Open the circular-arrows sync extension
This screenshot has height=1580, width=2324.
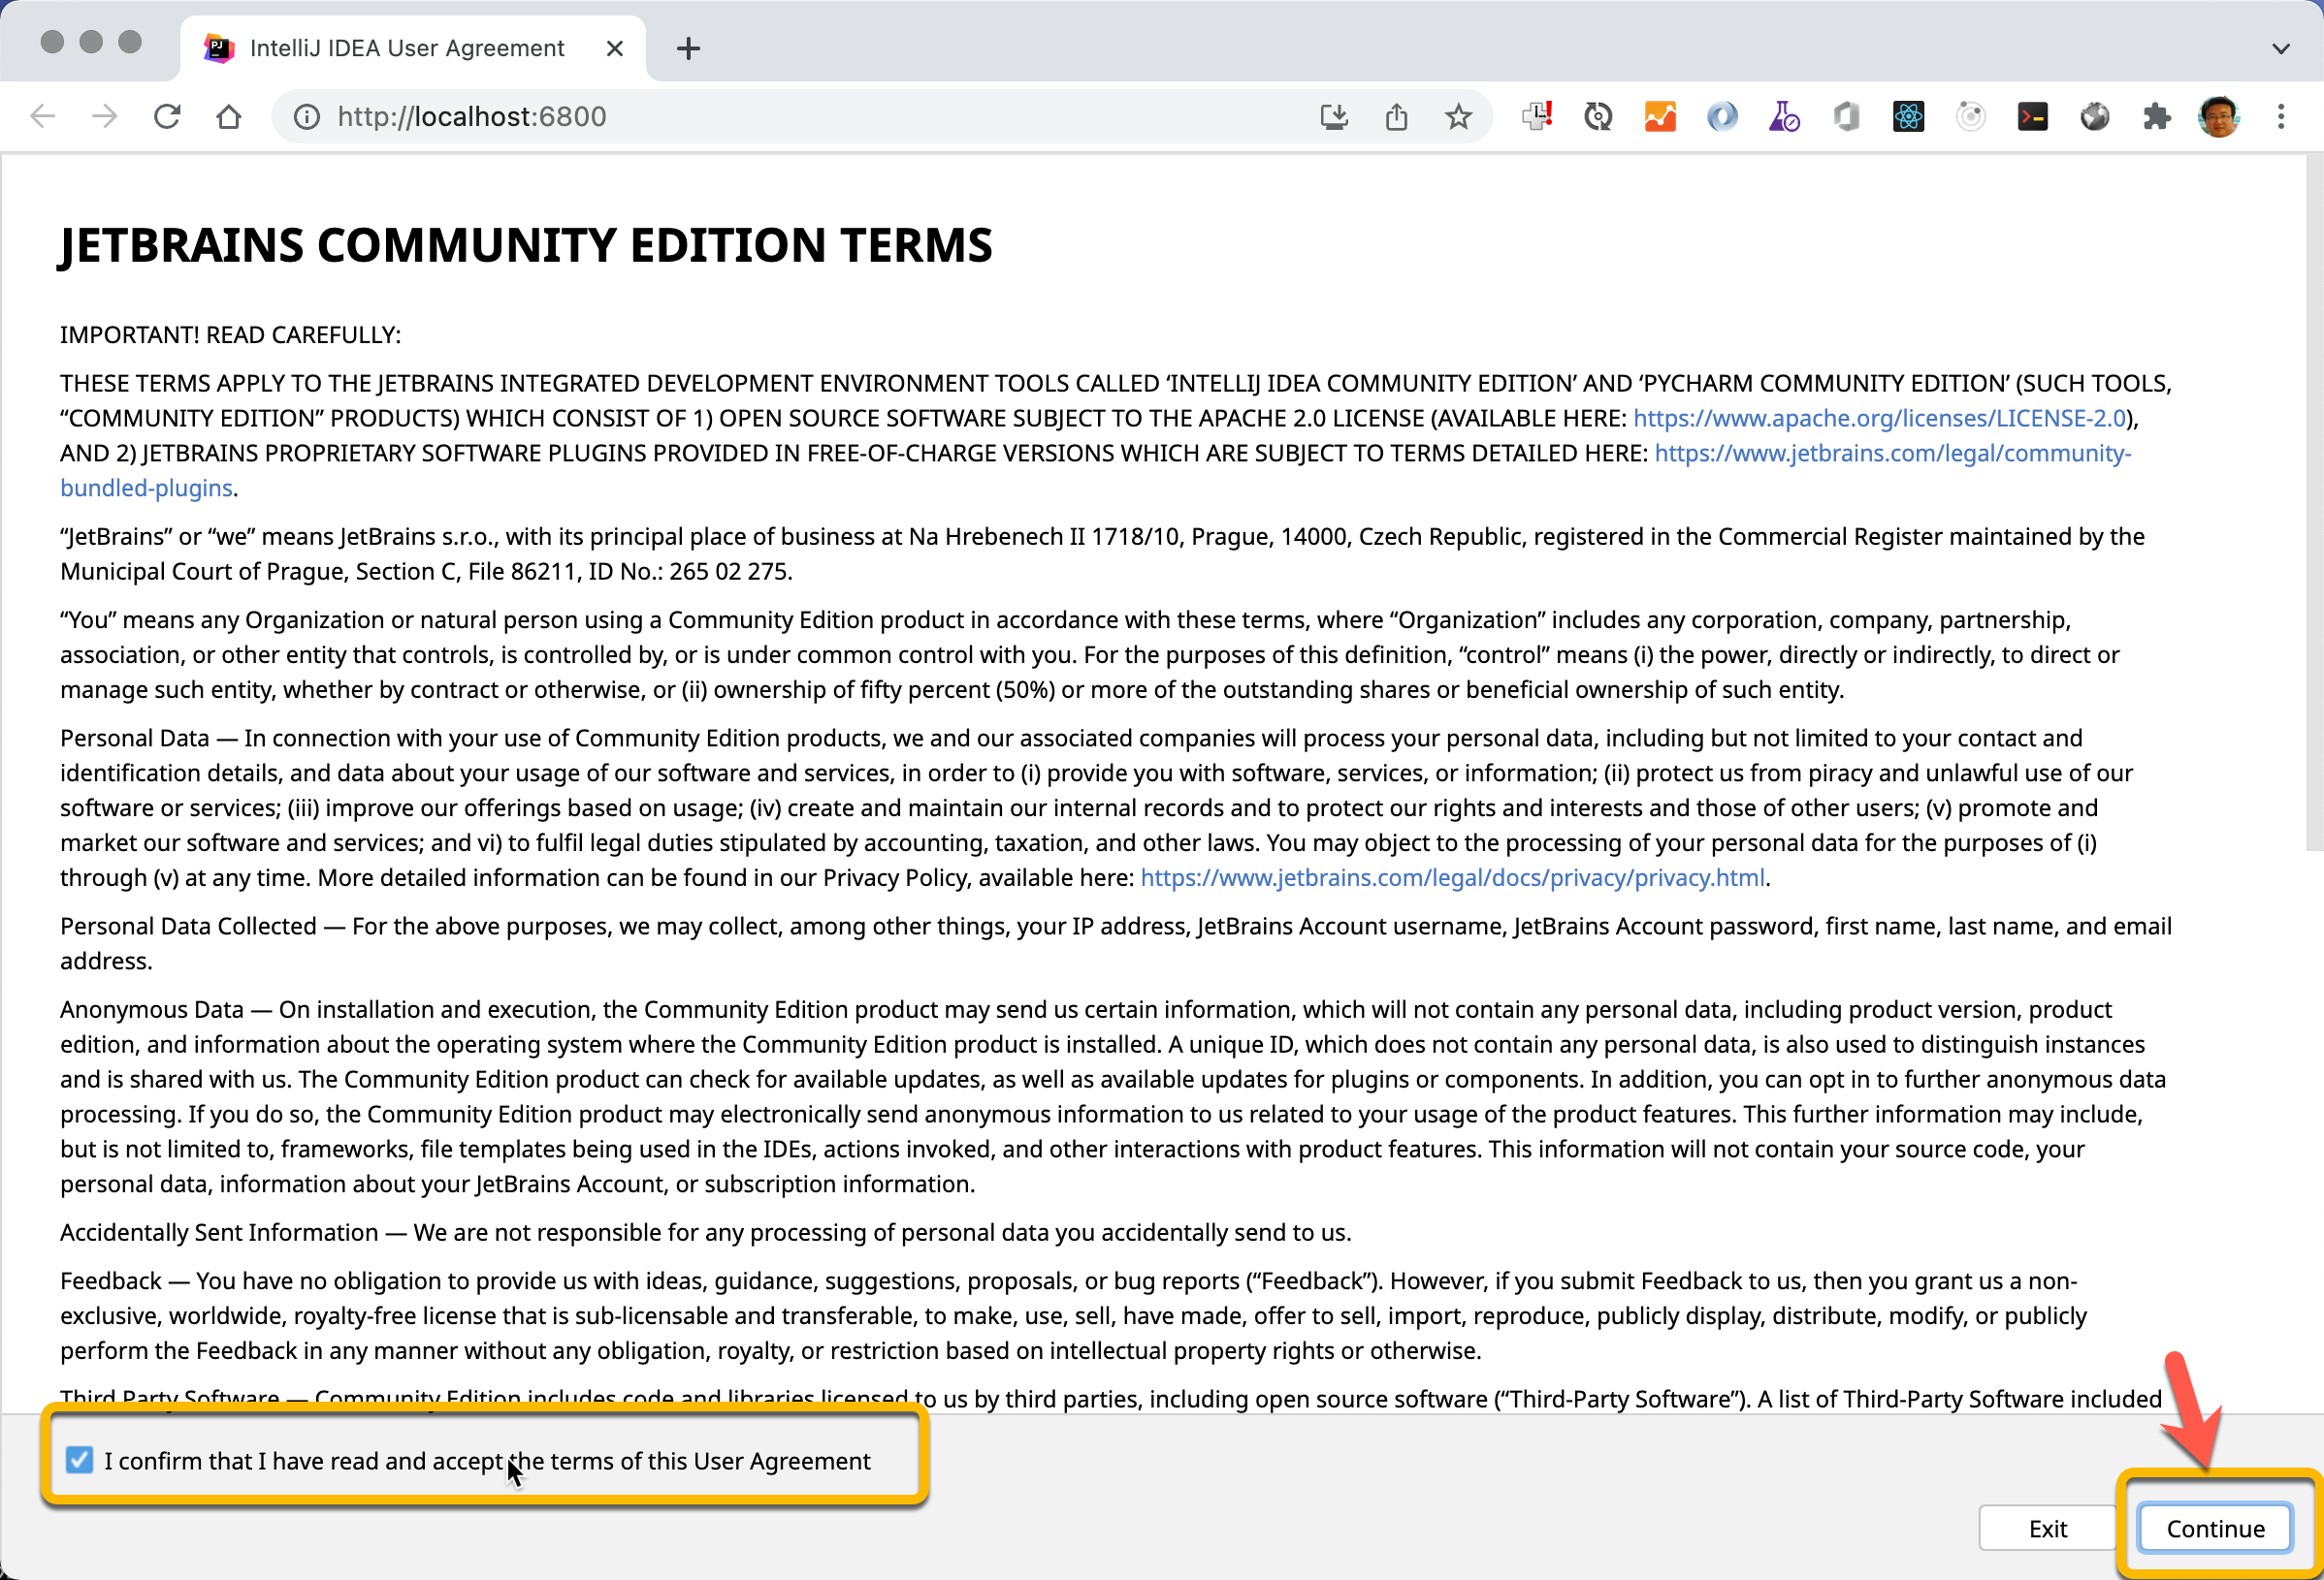pos(1599,117)
